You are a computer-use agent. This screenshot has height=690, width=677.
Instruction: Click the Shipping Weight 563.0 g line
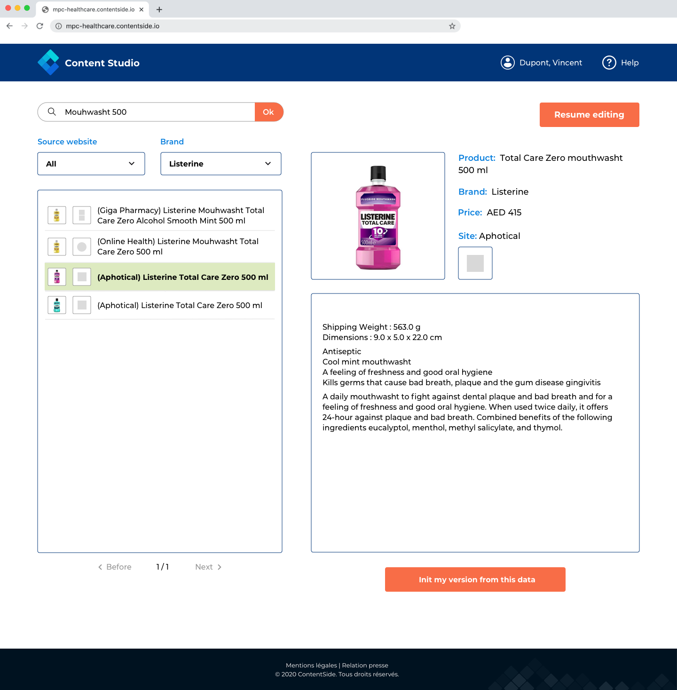[x=371, y=327]
